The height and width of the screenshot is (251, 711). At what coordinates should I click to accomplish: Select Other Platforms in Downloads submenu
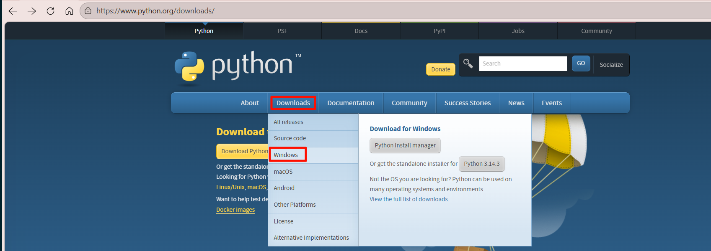coord(313,205)
